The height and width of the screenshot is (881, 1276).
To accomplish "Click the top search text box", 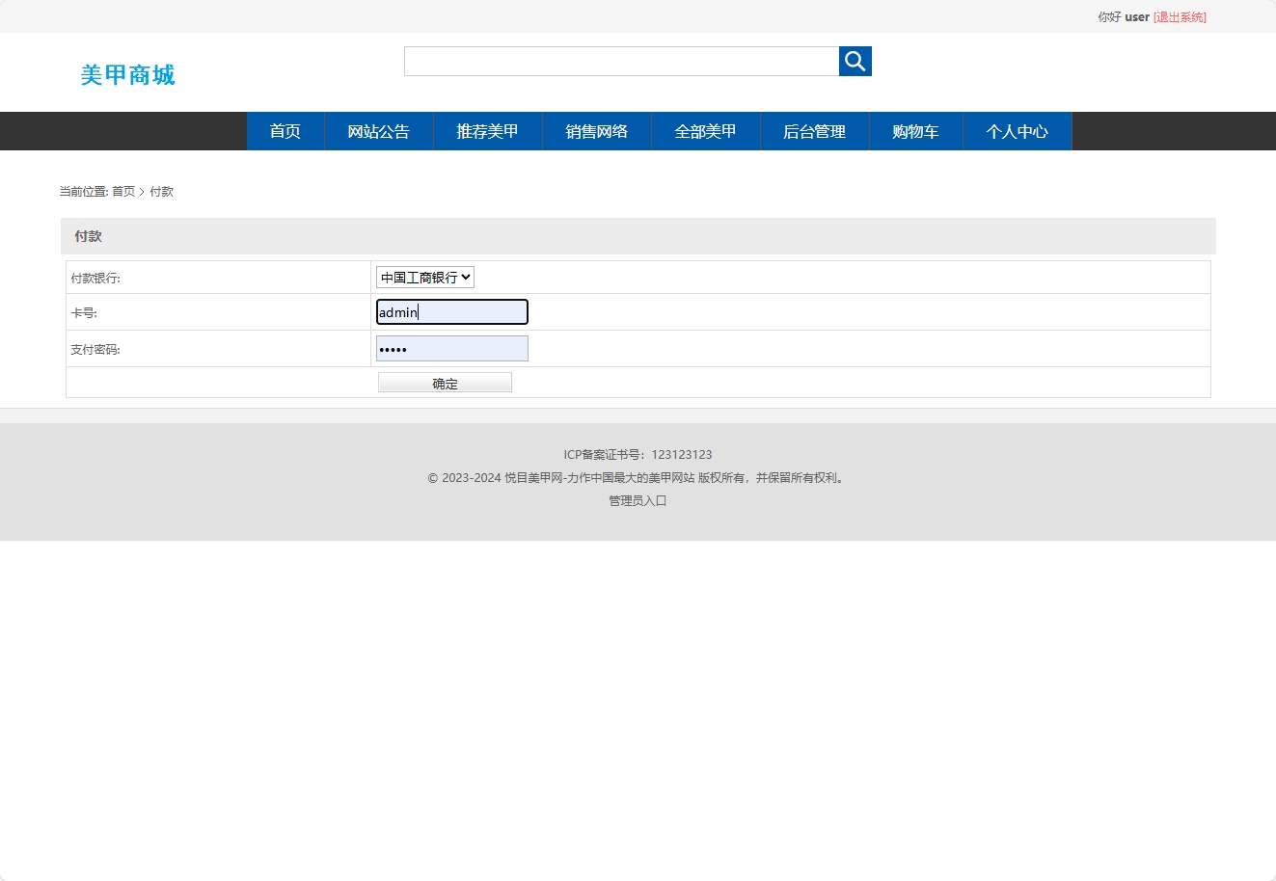I will pyautogui.click(x=622, y=61).
